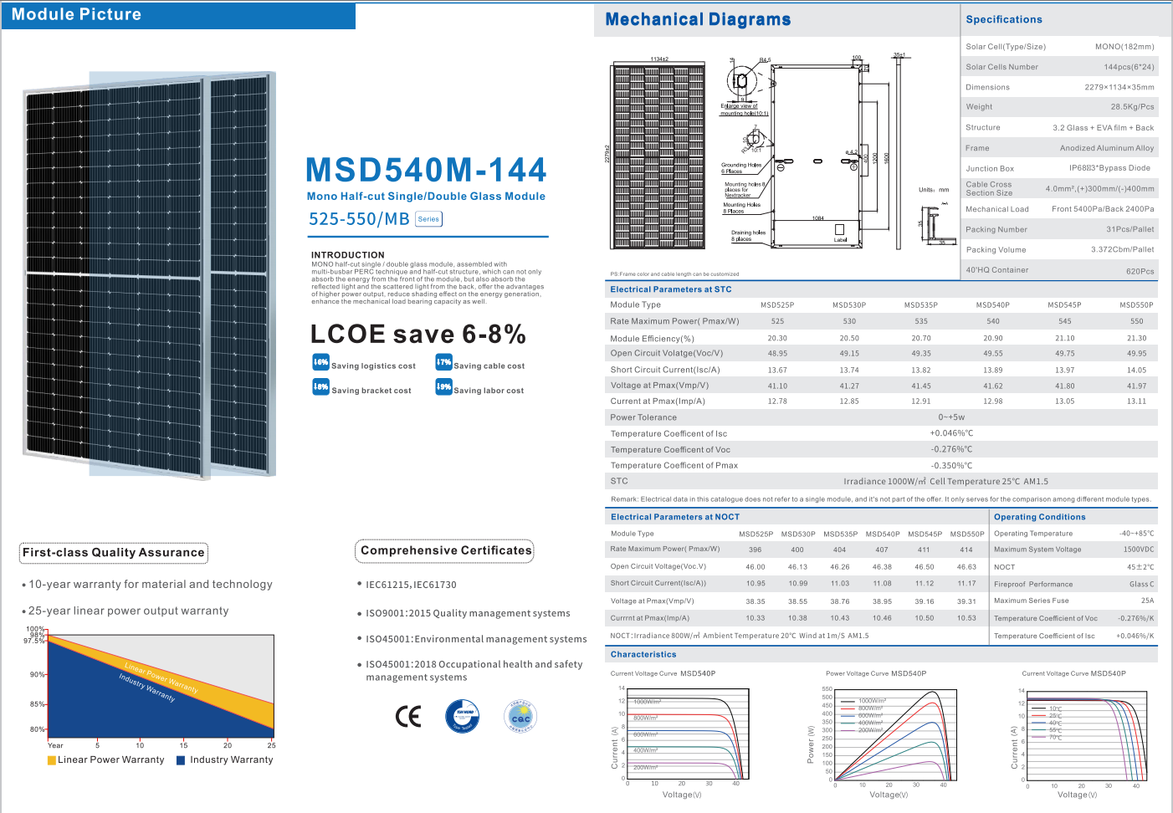Click the Maximum System Voltage value '1500VDC'
The height and width of the screenshot is (813, 1173).
pos(1139,550)
